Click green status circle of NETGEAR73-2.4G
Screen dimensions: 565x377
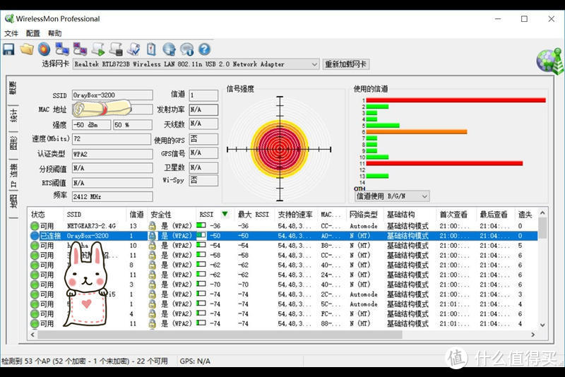(x=35, y=226)
